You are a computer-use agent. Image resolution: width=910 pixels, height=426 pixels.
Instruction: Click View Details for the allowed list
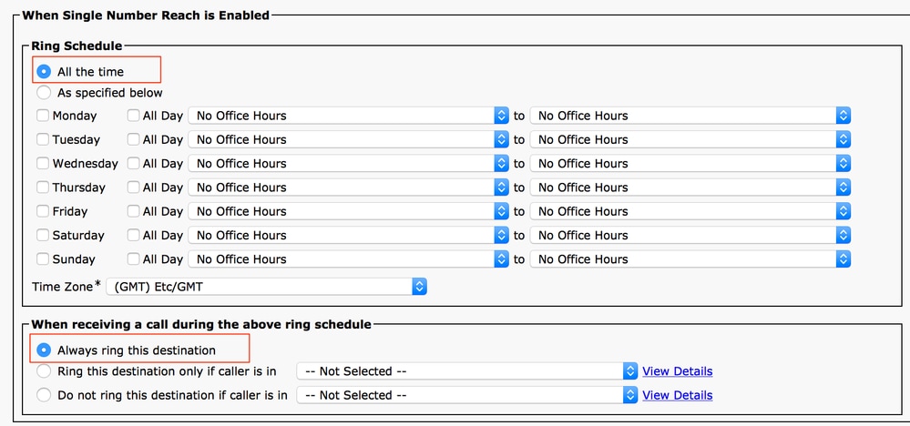click(x=677, y=371)
